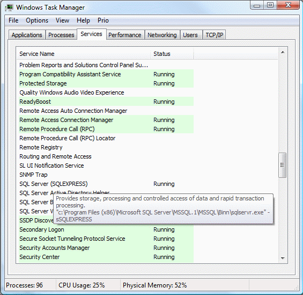Image resolution: width=303 pixels, height=295 pixels.
Task: Click the scrollbar down arrow
Action: pyautogui.click(x=283, y=258)
